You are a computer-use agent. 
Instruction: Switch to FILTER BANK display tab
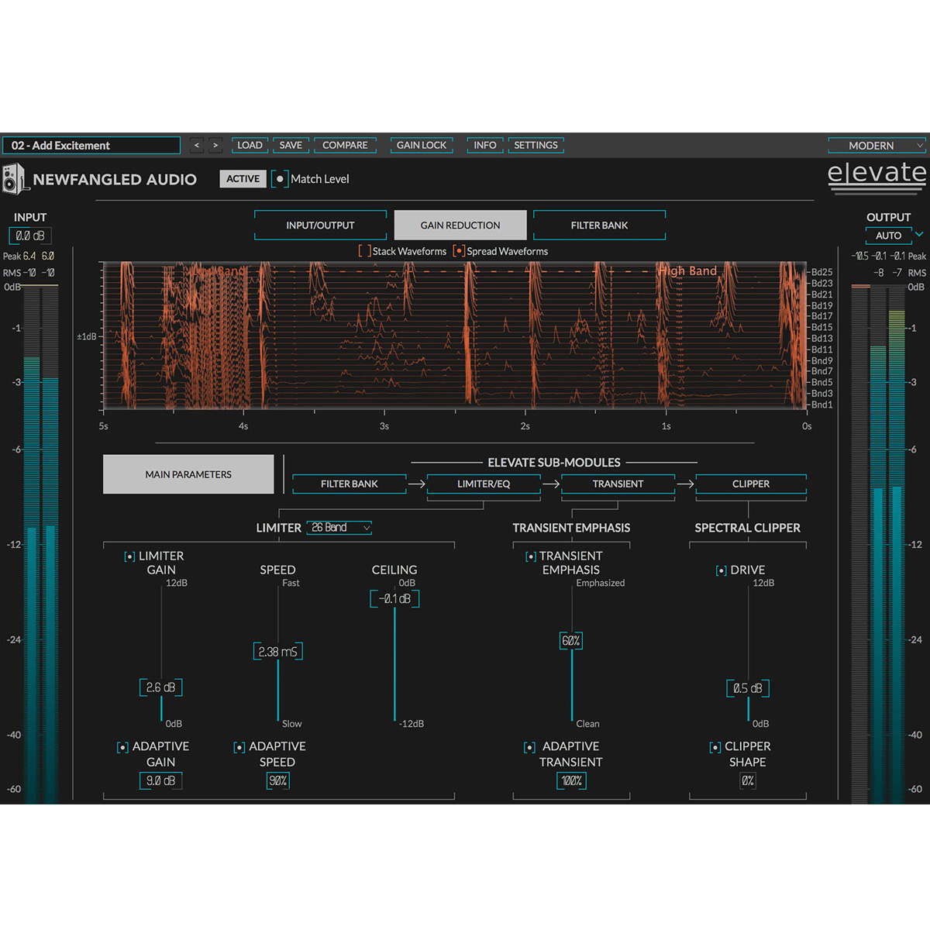point(599,226)
